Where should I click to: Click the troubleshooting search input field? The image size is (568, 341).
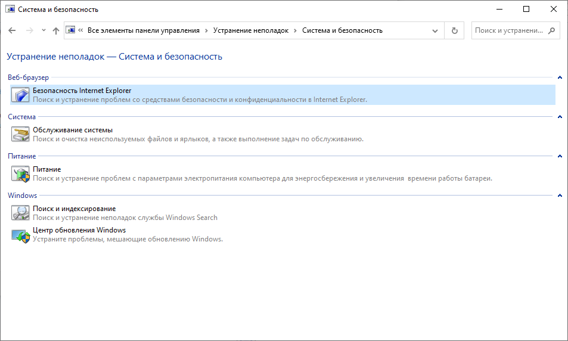(510, 30)
